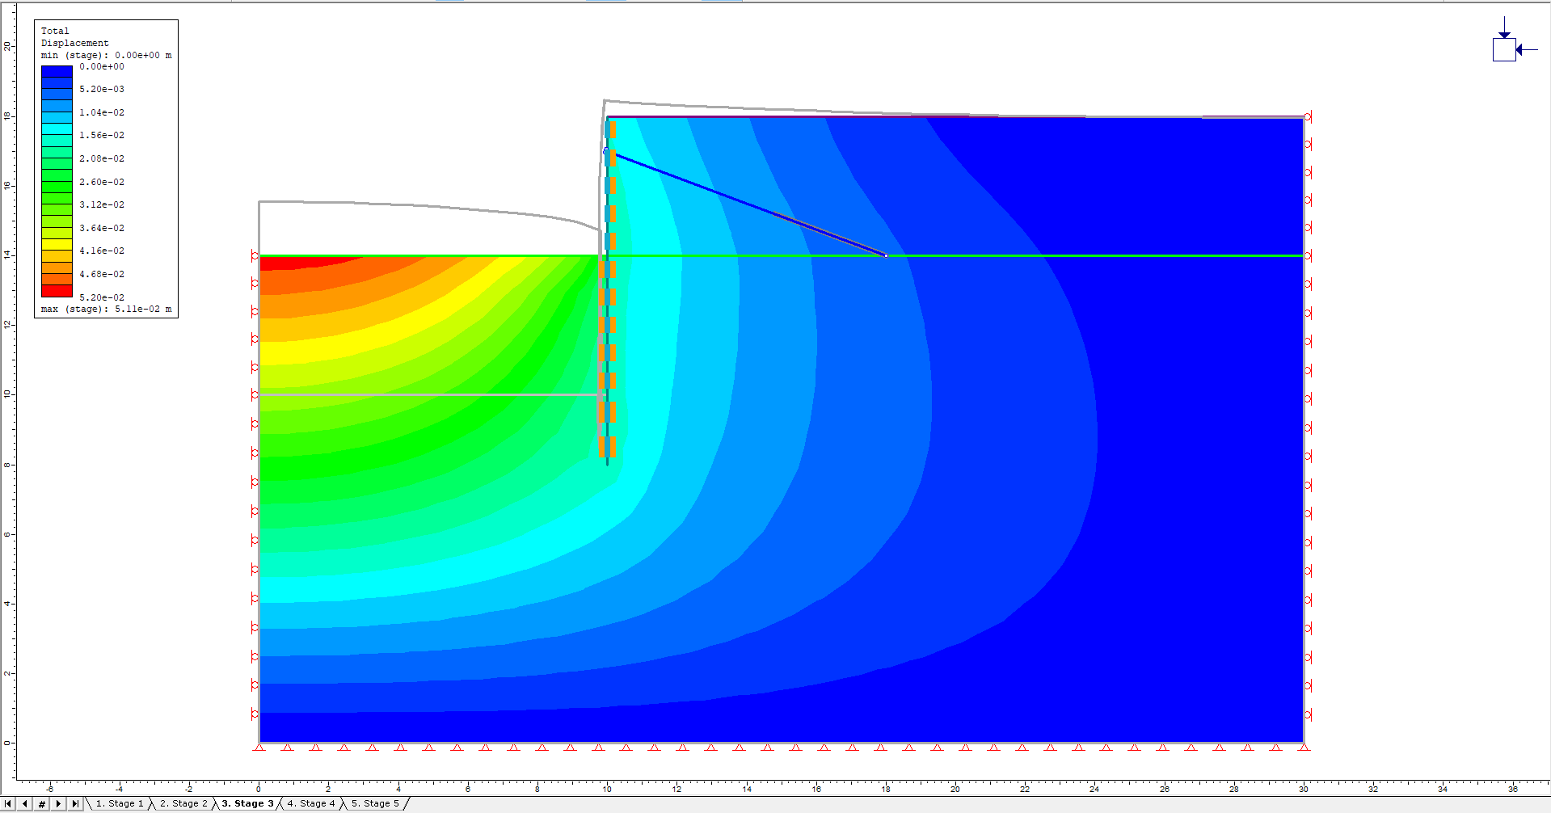1551x813 pixels.
Task: Click the max (stage) value in legend
Action: click(x=106, y=309)
